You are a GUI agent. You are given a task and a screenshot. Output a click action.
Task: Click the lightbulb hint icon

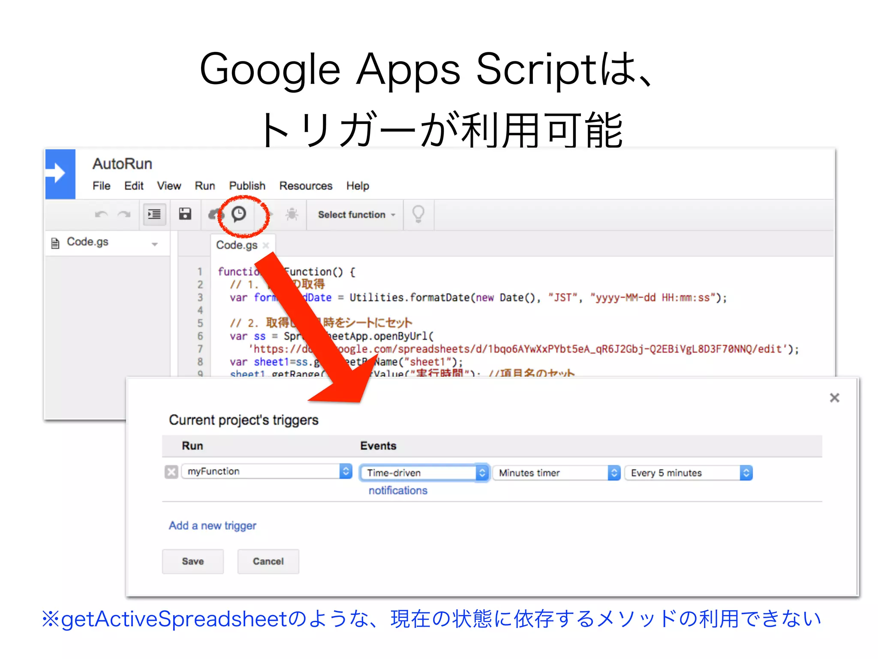418,214
